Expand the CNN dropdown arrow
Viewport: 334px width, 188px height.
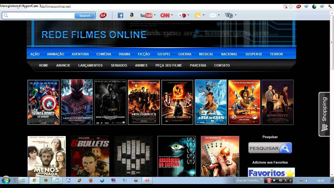click(172, 15)
